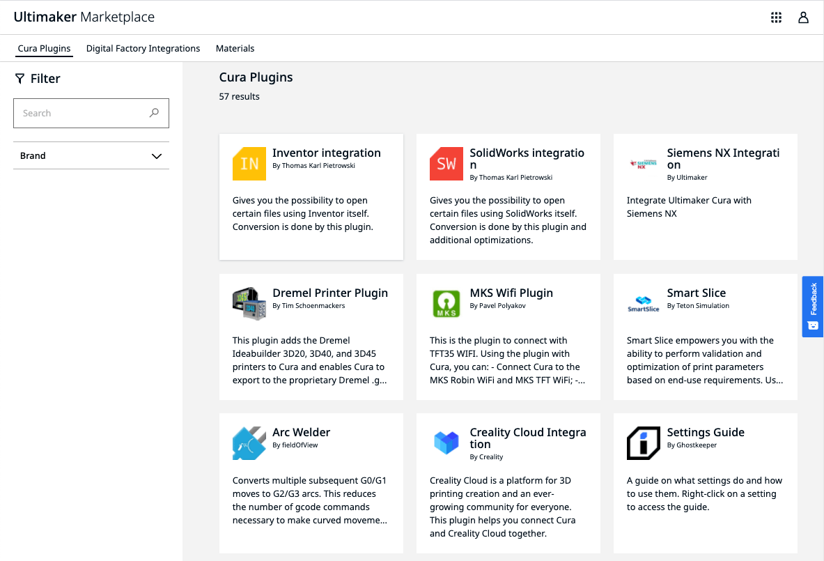
Task: Open Creality Cloud Integration title
Action: [528, 438]
